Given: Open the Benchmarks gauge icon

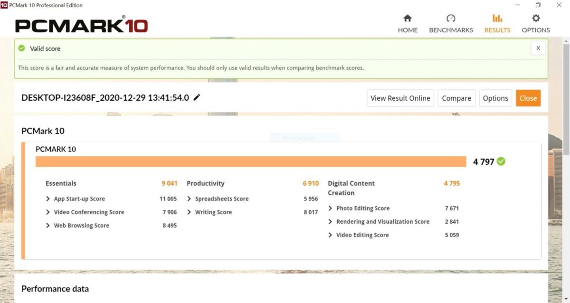Looking at the screenshot, I should click(x=451, y=19).
